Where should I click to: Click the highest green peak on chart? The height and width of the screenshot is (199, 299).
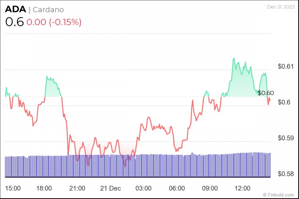coord(234,59)
